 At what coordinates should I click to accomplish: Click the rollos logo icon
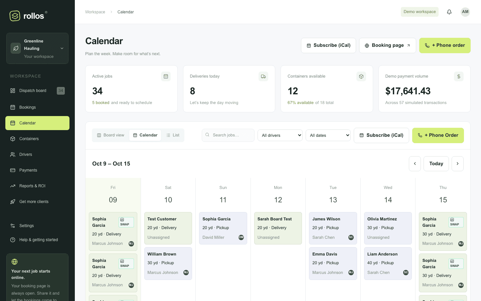point(15,16)
